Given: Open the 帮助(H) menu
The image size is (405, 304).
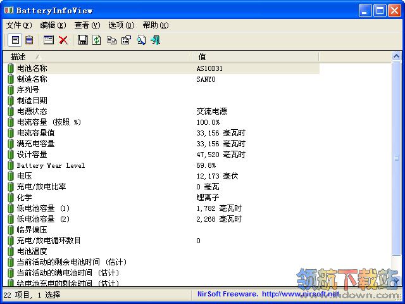Looking at the screenshot, I should (156, 25).
